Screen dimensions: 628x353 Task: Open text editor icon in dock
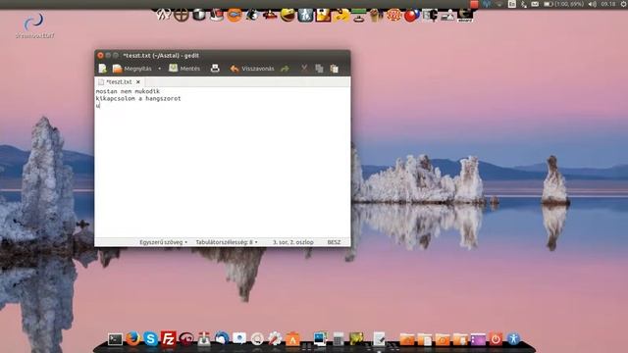[x=379, y=339]
